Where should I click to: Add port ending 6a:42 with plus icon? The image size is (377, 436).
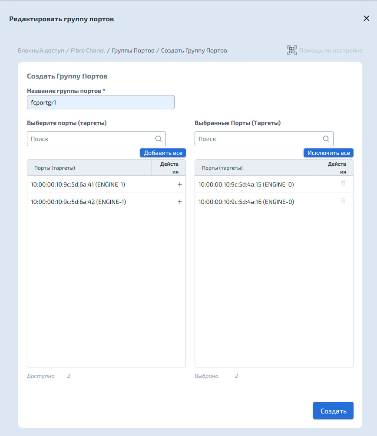[x=179, y=202]
